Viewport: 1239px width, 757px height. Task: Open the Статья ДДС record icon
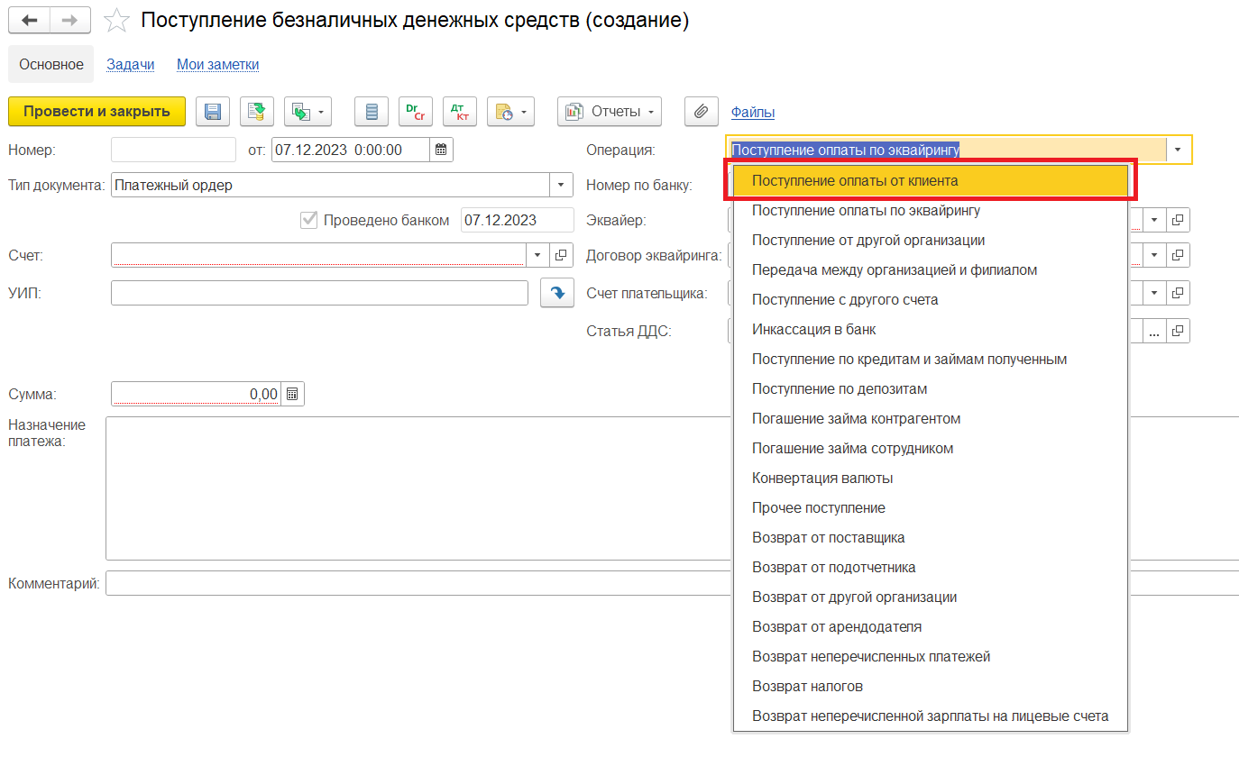coord(1178,331)
